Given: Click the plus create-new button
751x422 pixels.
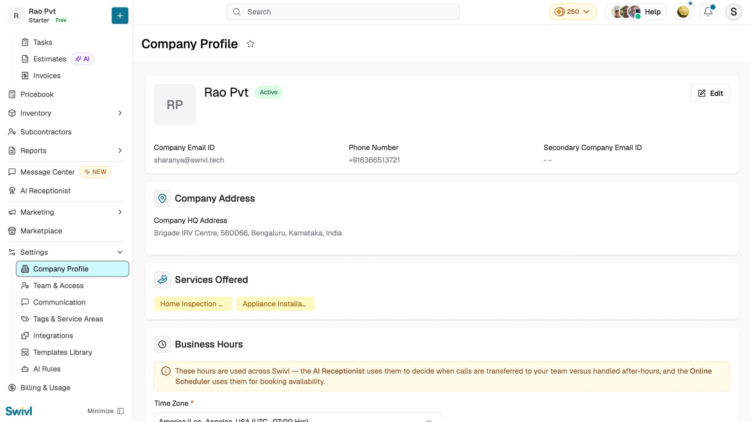Looking at the screenshot, I should (x=120, y=16).
